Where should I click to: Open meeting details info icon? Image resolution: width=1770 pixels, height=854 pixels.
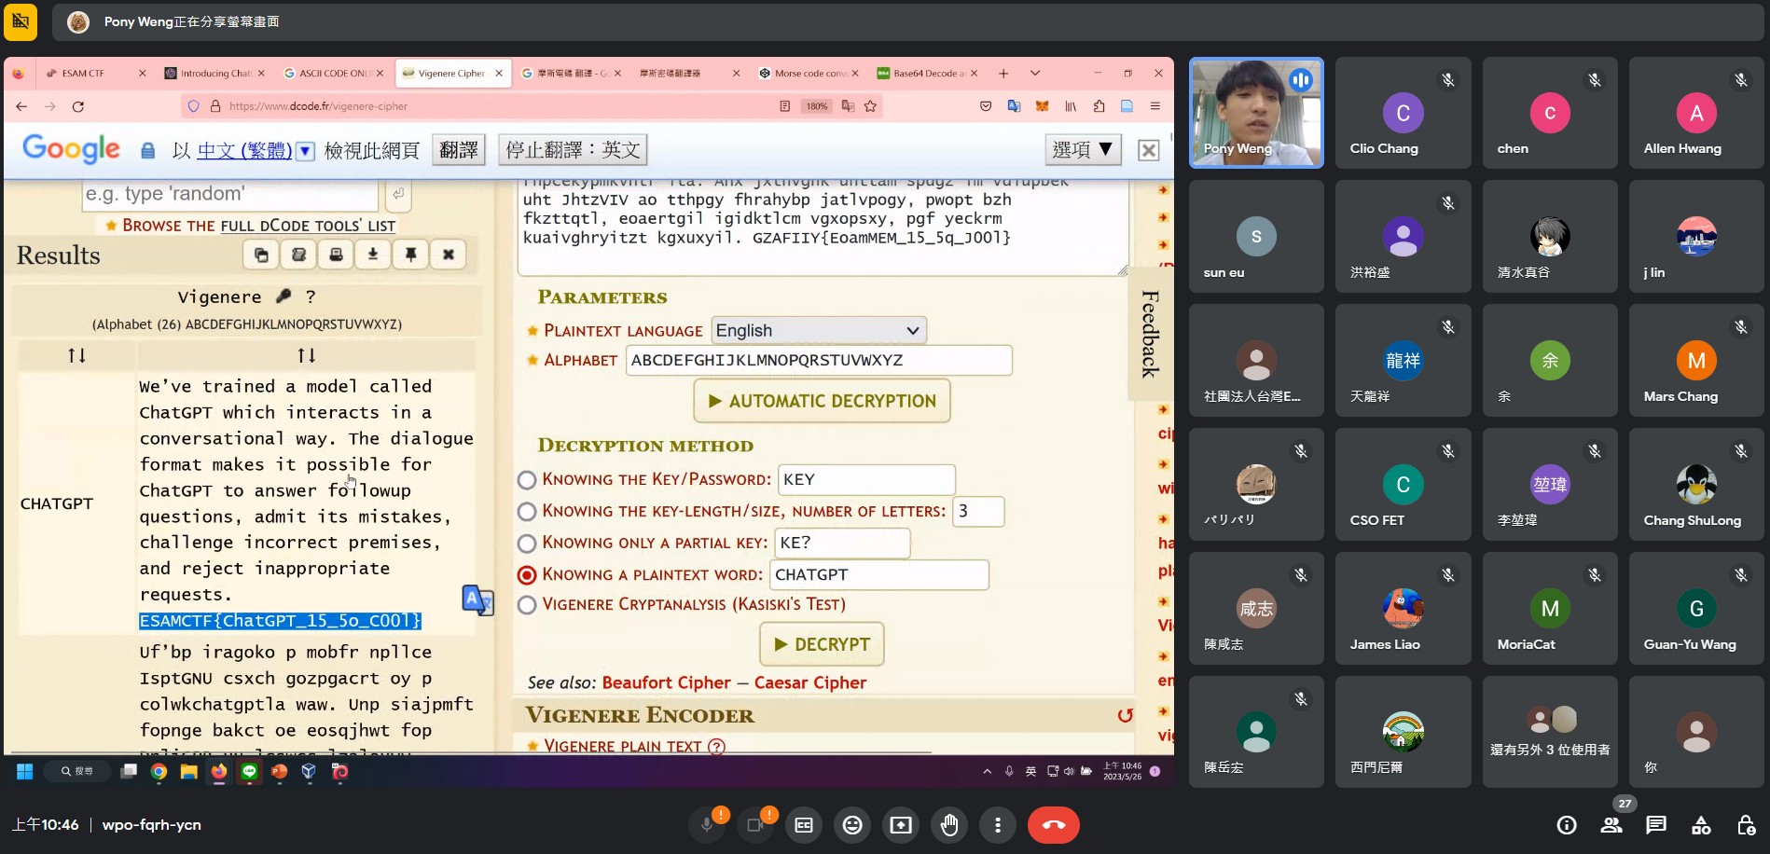[x=1567, y=825]
